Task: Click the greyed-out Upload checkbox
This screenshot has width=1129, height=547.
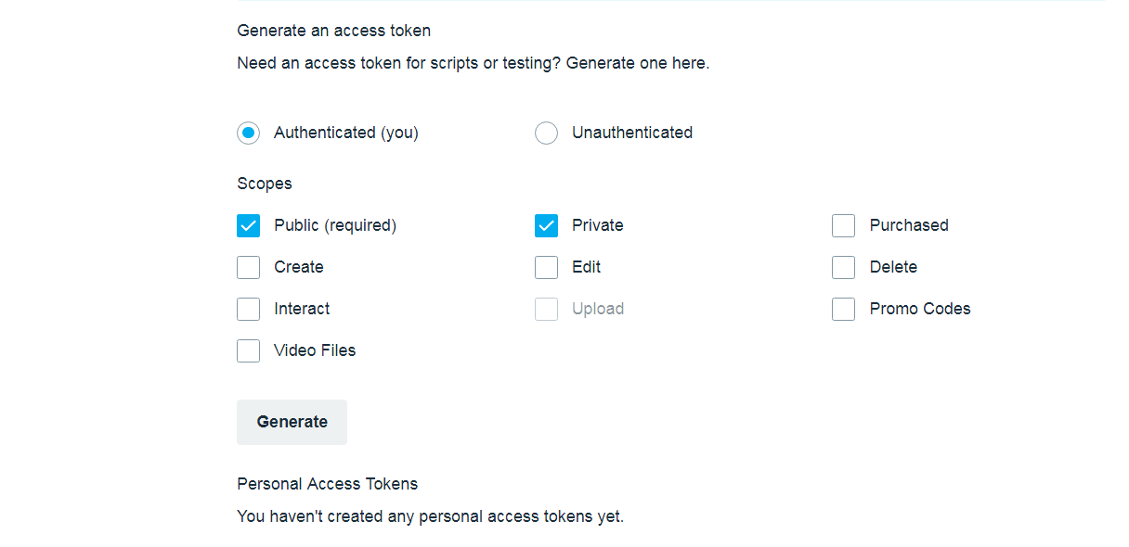Action: (x=546, y=309)
